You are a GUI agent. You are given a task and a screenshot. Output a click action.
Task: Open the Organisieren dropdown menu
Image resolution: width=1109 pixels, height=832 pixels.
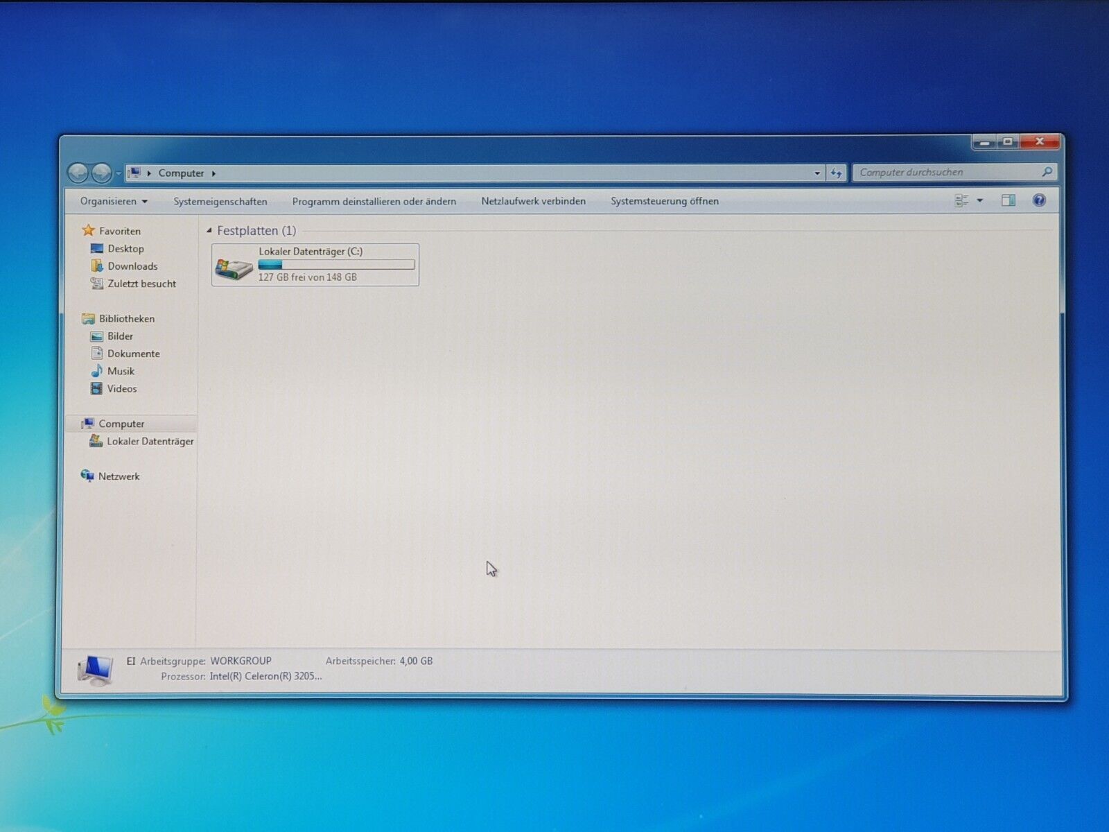pos(114,202)
